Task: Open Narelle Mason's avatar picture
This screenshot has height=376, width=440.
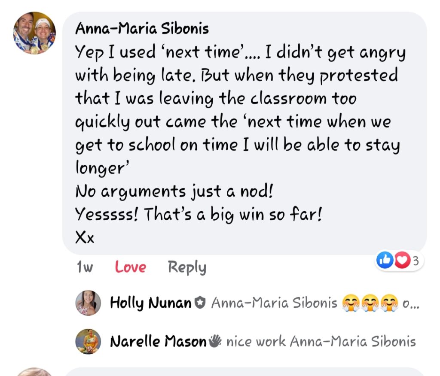Action: pos(88,341)
